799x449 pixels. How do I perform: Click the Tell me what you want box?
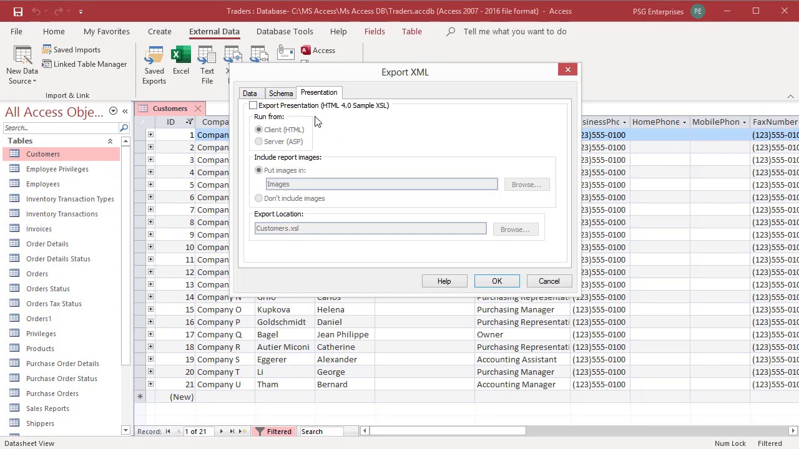(x=515, y=31)
